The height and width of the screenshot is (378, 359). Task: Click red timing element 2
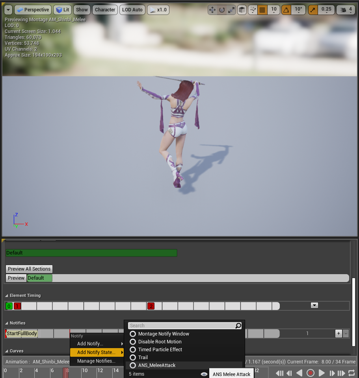pos(151,306)
